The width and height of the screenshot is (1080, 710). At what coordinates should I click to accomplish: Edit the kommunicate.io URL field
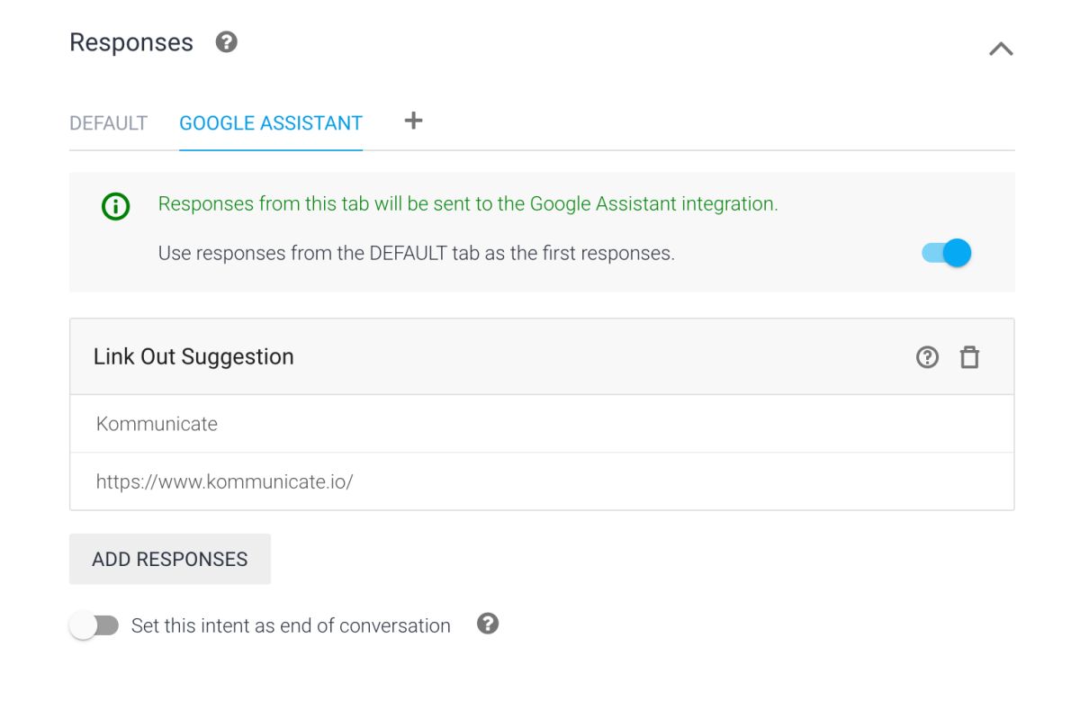(541, 481)
